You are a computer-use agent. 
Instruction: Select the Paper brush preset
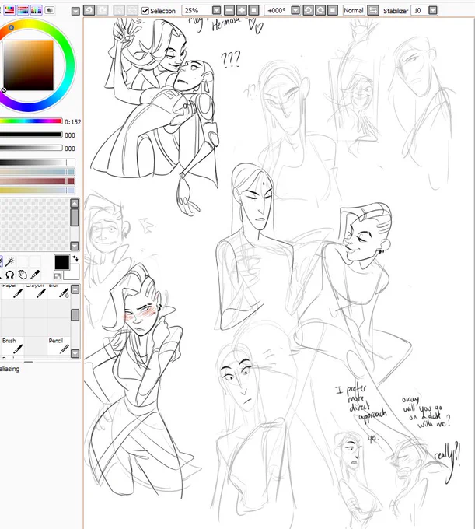[12, 291]
